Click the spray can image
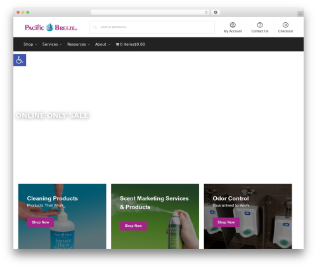 coord(174,230)
